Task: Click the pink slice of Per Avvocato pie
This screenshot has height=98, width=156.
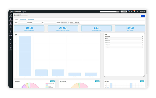Action: tap(84, 86)
